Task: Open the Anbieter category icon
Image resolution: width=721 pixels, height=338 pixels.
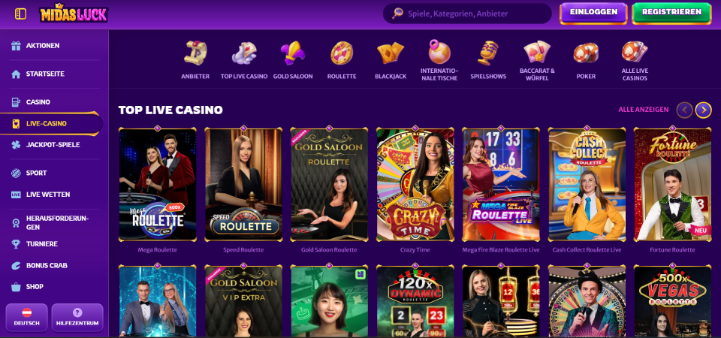Action: 195,53
